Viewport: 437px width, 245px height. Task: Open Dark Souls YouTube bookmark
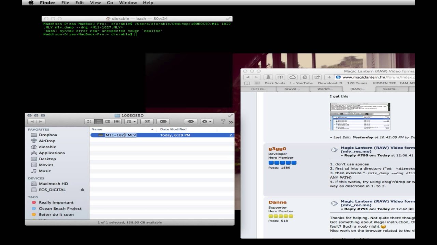pos(289,83)
